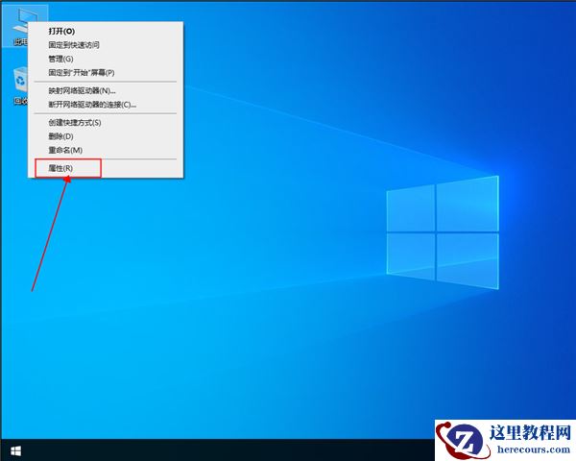
Task: Choose 管理(G) in the context menu
Action: pyautogui.click(x=106, y=59)
